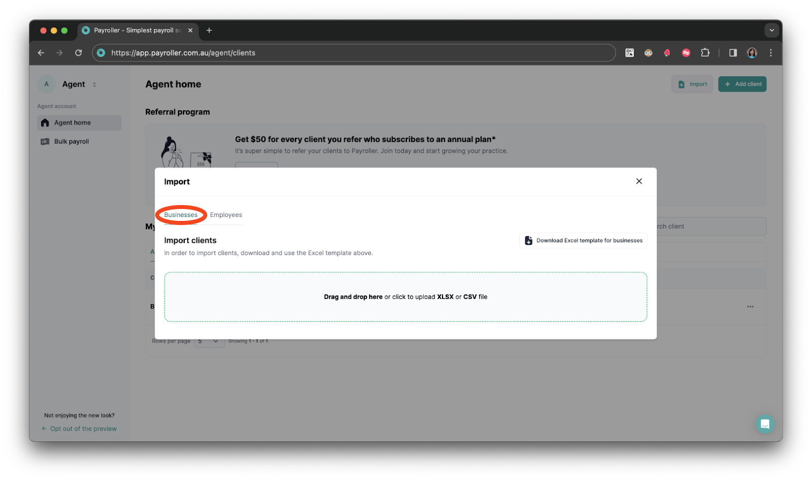Screen dimensions: 812x480
Task: Open Agent home in the sidebar
Action: pos(79,123)
